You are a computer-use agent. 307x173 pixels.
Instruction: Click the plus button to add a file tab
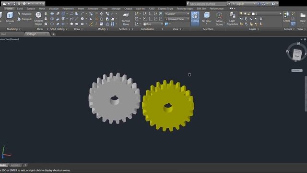pos(53,34)
